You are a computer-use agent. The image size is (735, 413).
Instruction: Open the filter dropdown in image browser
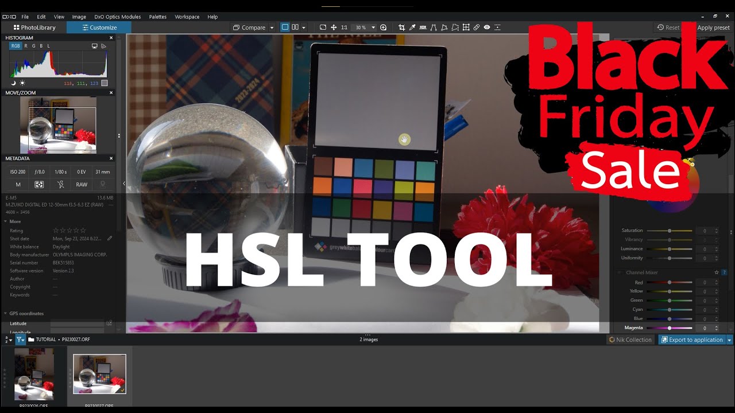click(x=21, y=340)
